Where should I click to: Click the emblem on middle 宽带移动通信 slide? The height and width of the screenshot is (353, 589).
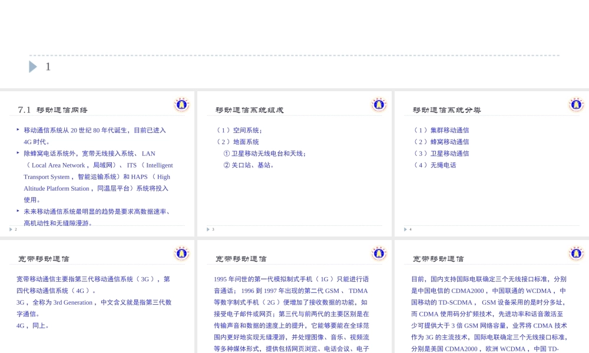tap(379, 252)
